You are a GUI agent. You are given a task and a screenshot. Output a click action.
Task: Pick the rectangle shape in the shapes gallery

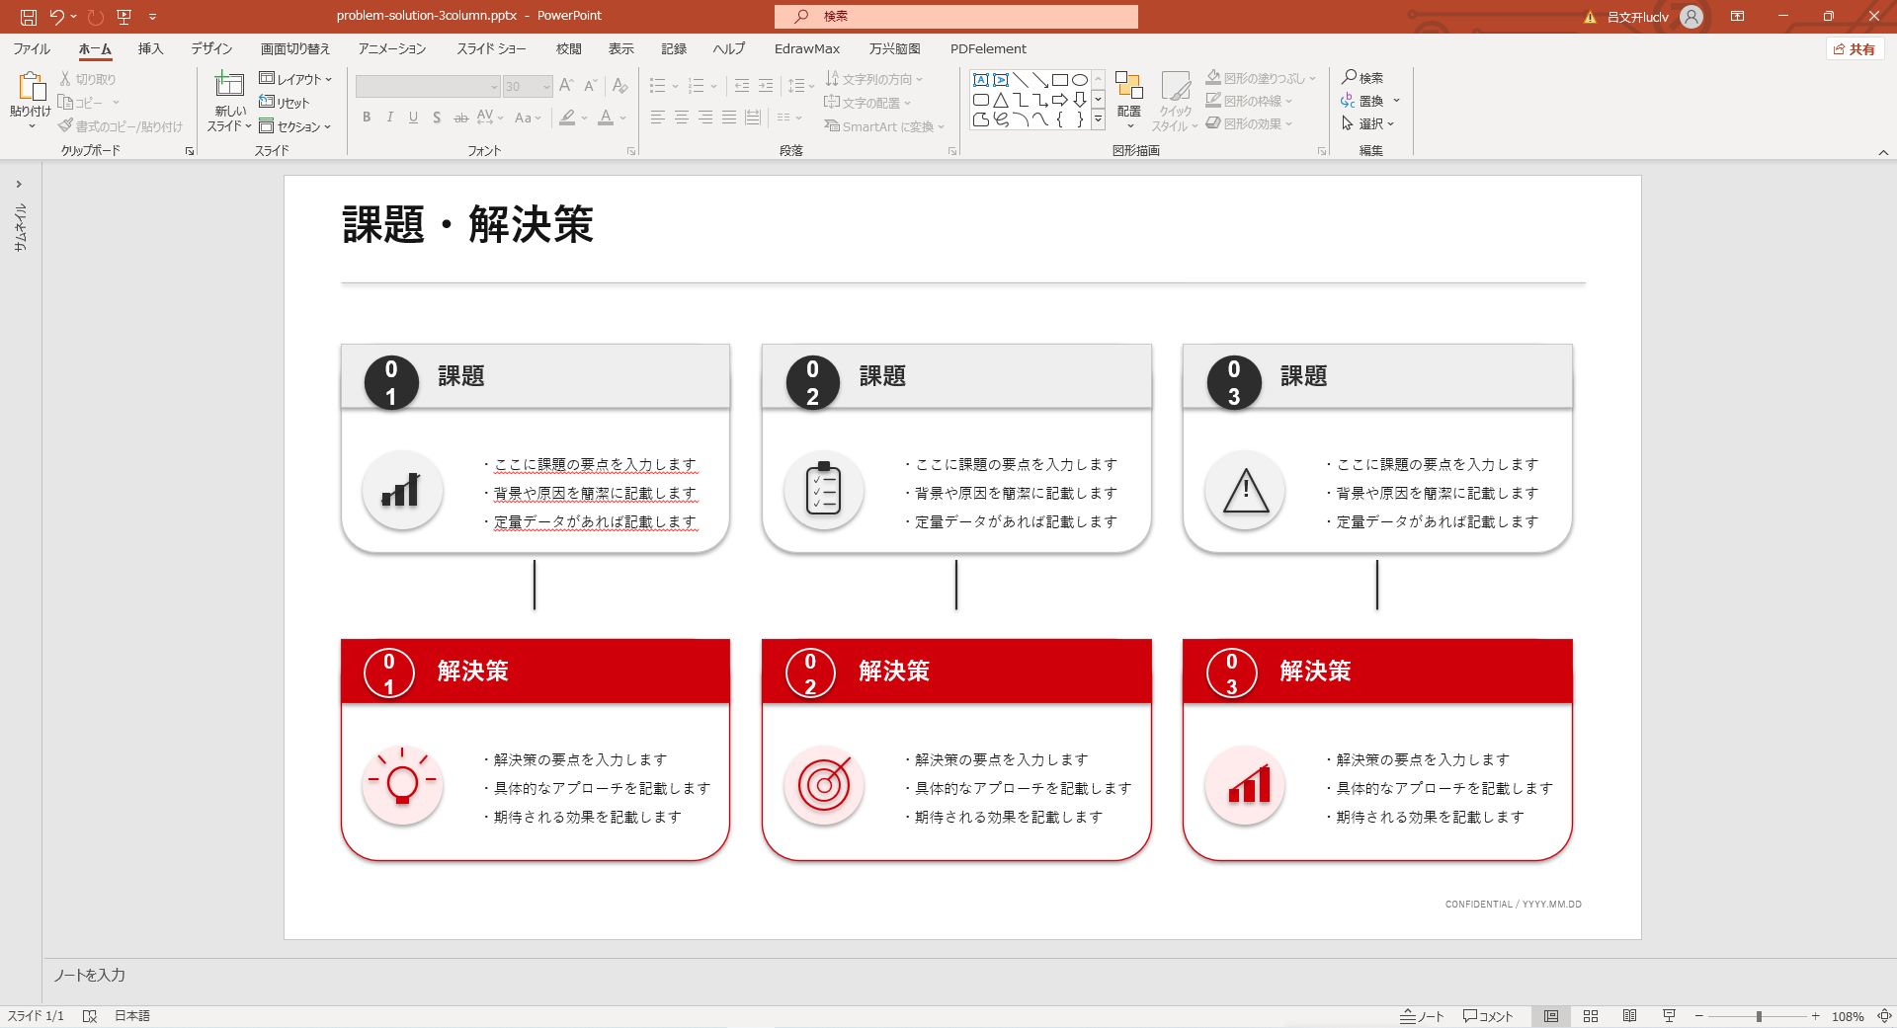pos(1060,80)
